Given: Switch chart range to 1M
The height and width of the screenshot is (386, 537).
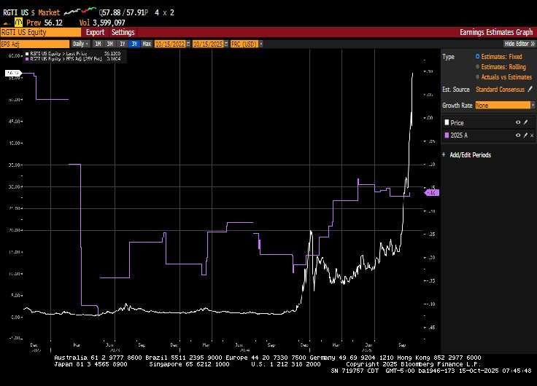Looking at the screenshot, I should pos(98,44).
